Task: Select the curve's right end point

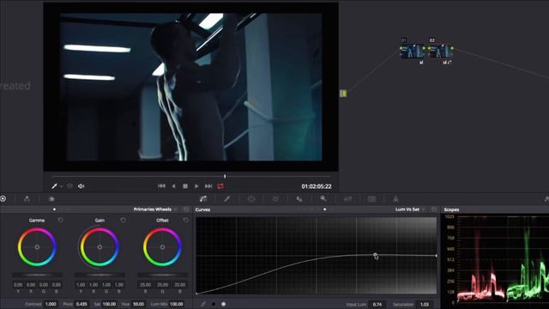Action: tap(437, 256)
